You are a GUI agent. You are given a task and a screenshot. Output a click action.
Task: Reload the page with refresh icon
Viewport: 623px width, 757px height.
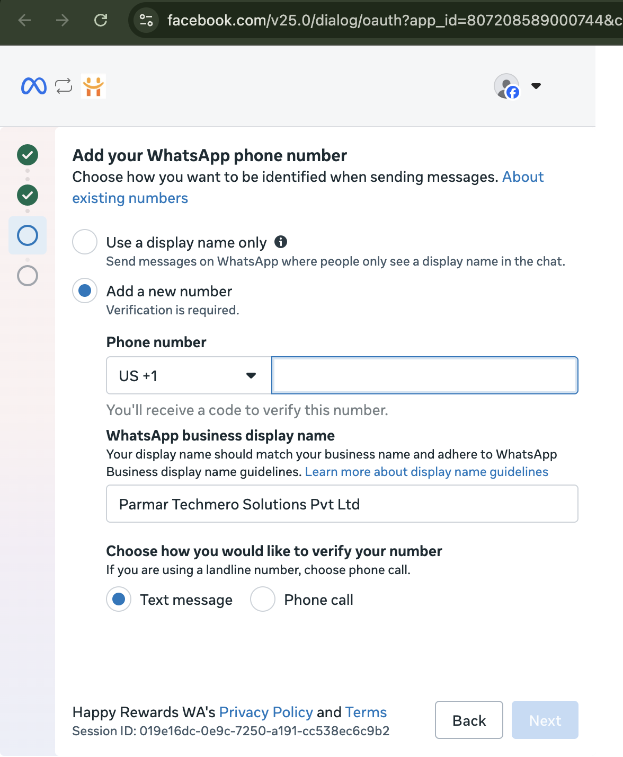[101, 20]
